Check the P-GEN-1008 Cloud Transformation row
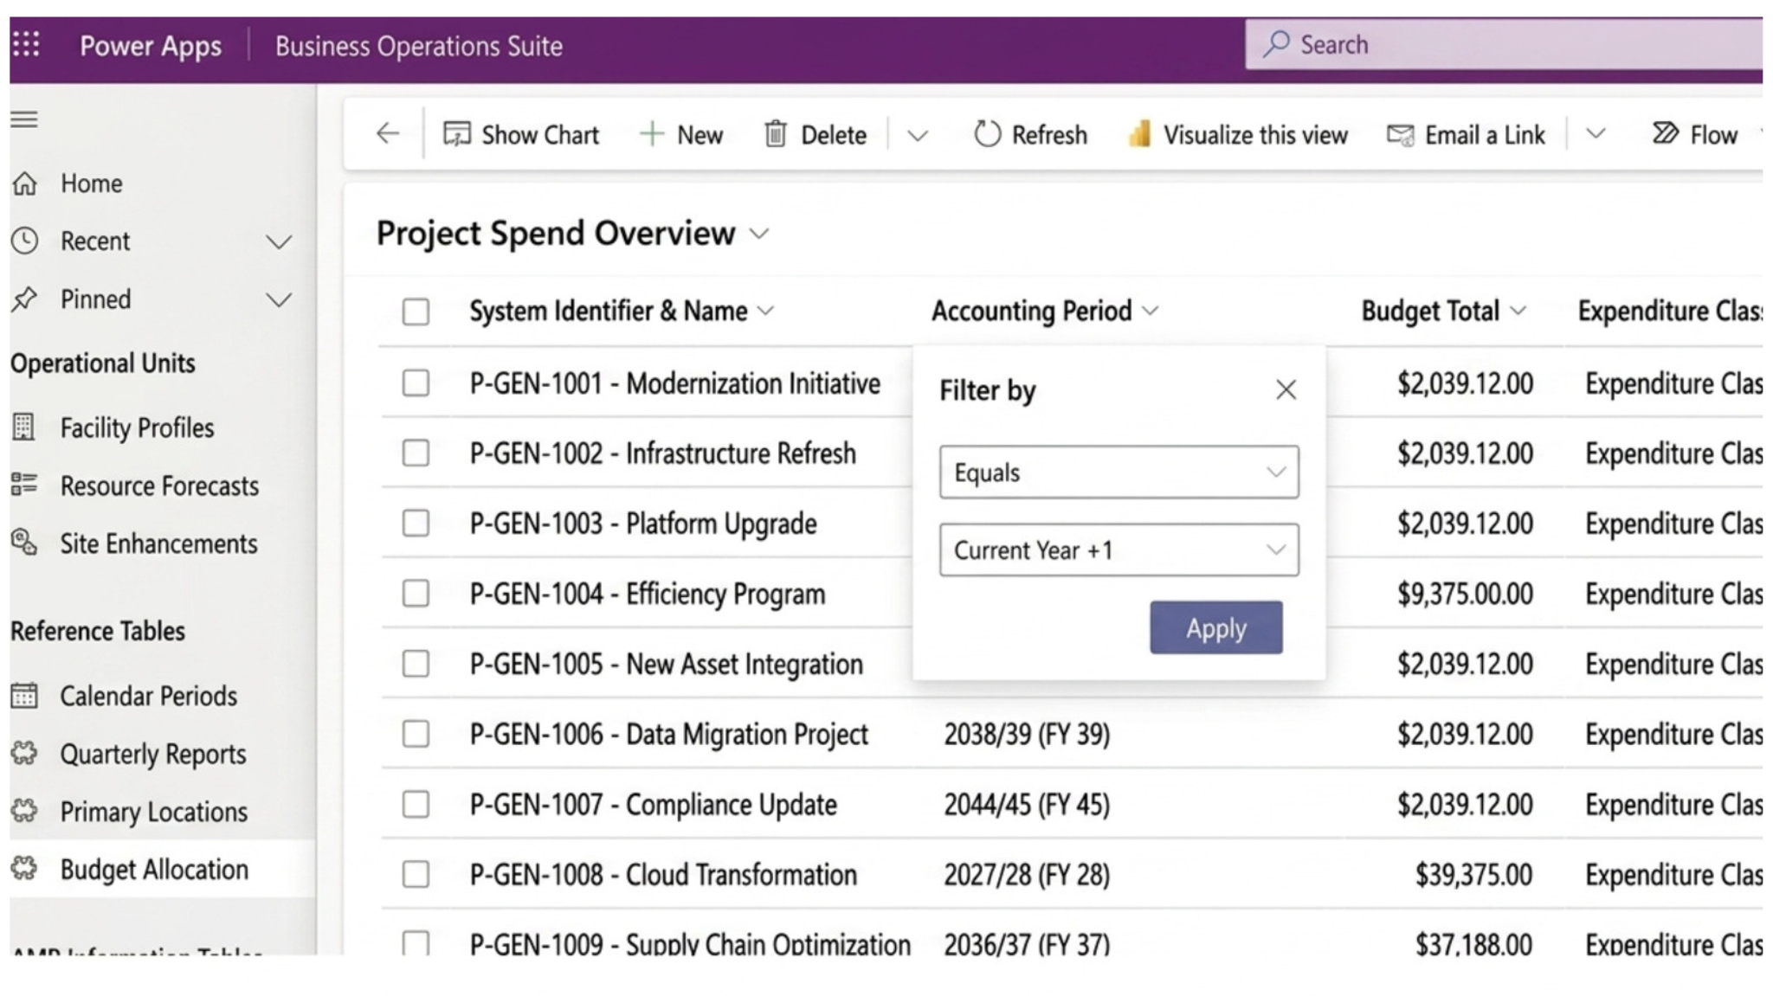1773x996 pixels. coord(416,874)
